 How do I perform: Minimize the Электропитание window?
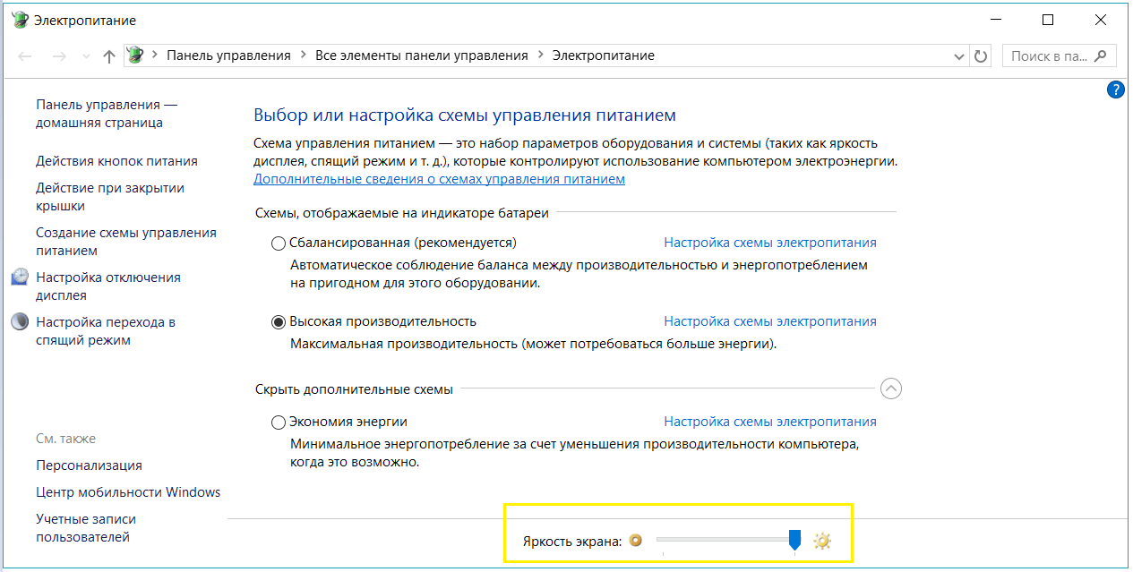click(x=996, y=20)
